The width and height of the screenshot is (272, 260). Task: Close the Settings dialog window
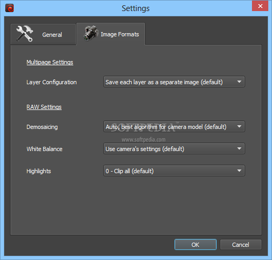click(260, 6)
